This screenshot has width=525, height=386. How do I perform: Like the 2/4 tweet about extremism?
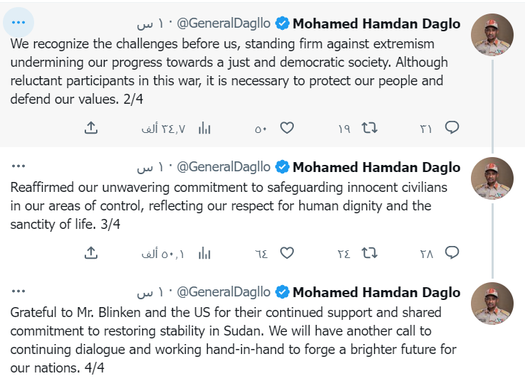pos(287,128)
